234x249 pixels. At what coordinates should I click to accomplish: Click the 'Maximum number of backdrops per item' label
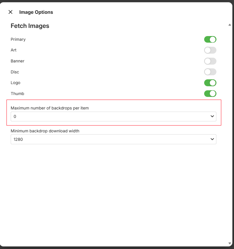(50, 108)
